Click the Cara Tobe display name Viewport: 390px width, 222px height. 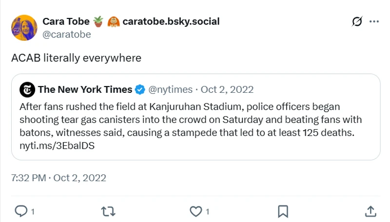[x=65, y=21]
